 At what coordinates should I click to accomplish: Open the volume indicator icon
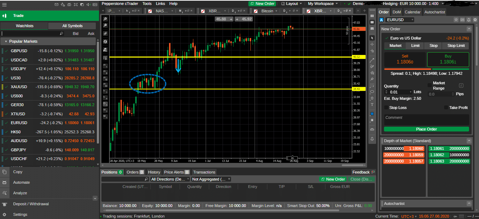105,33
